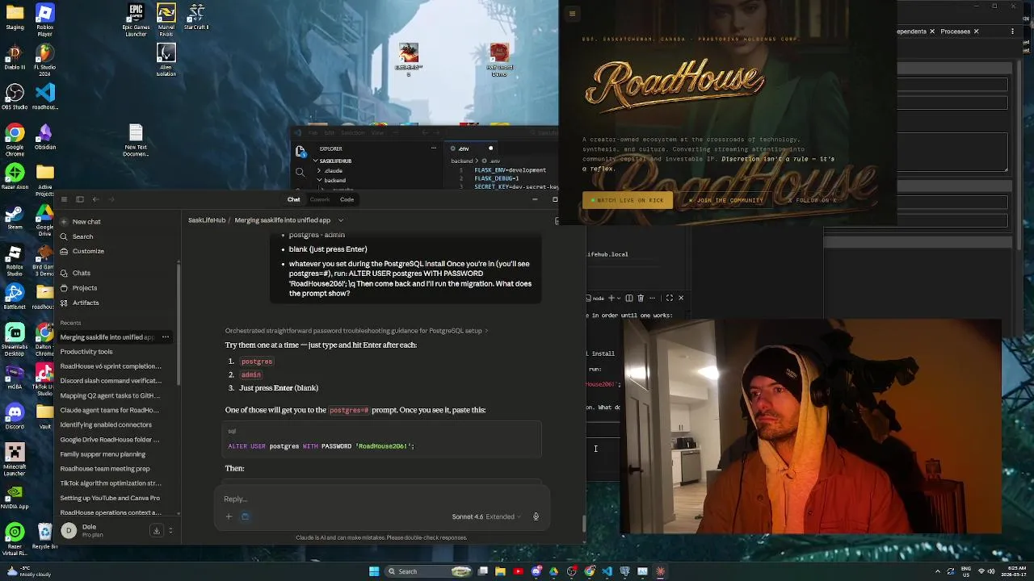Click the kill terminal trash icon
The height and width of the screenshot is (581, 1034).
[641, 298]
